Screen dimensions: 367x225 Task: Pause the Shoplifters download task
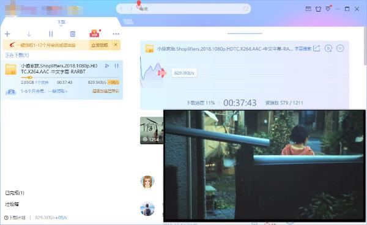coord(116,65)
